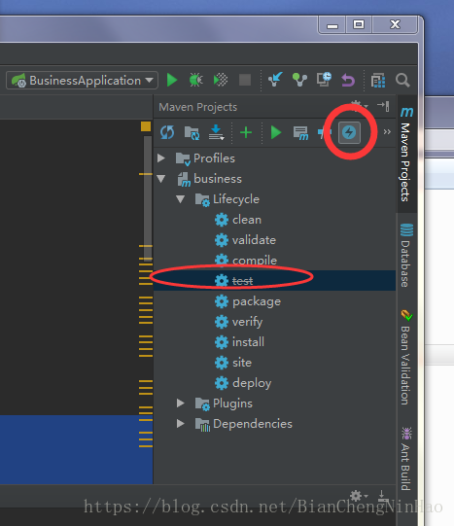Screen dimensions: 454x526
Task: Run with coverage icon in main toolbar
Action: point(221,80)
